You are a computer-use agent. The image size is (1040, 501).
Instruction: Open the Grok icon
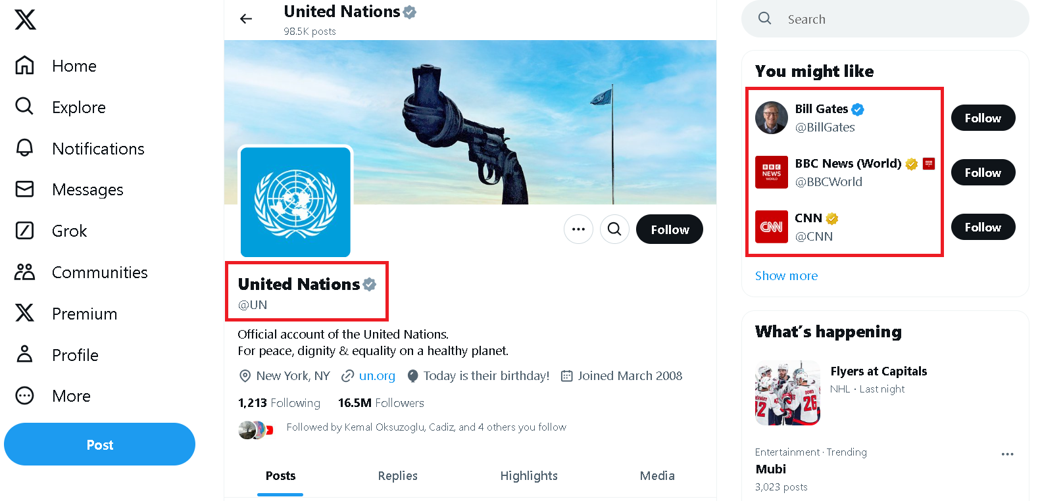24,230
